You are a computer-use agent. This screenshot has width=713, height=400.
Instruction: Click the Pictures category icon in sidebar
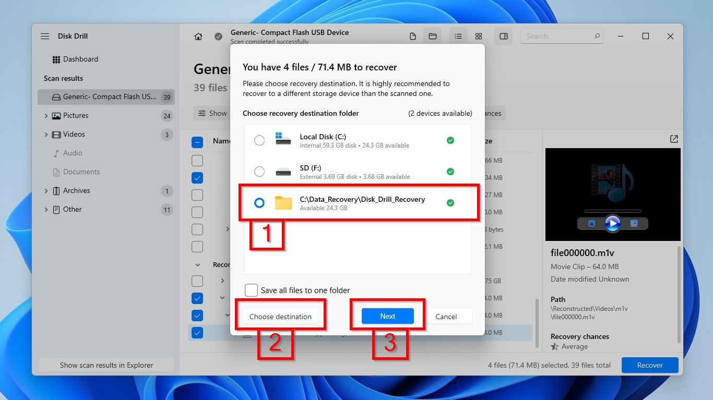pos(56,116)
